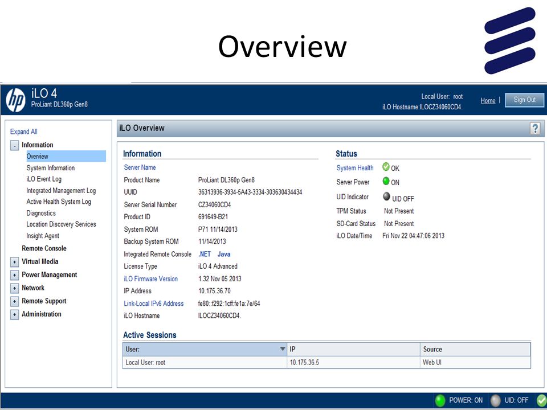The width and height of the screenshot is (547, 410).
Task: Click the HP logo icon
Action: 16,100
